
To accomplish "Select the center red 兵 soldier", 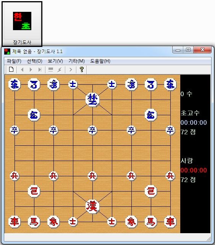I will tap(92, 176).
